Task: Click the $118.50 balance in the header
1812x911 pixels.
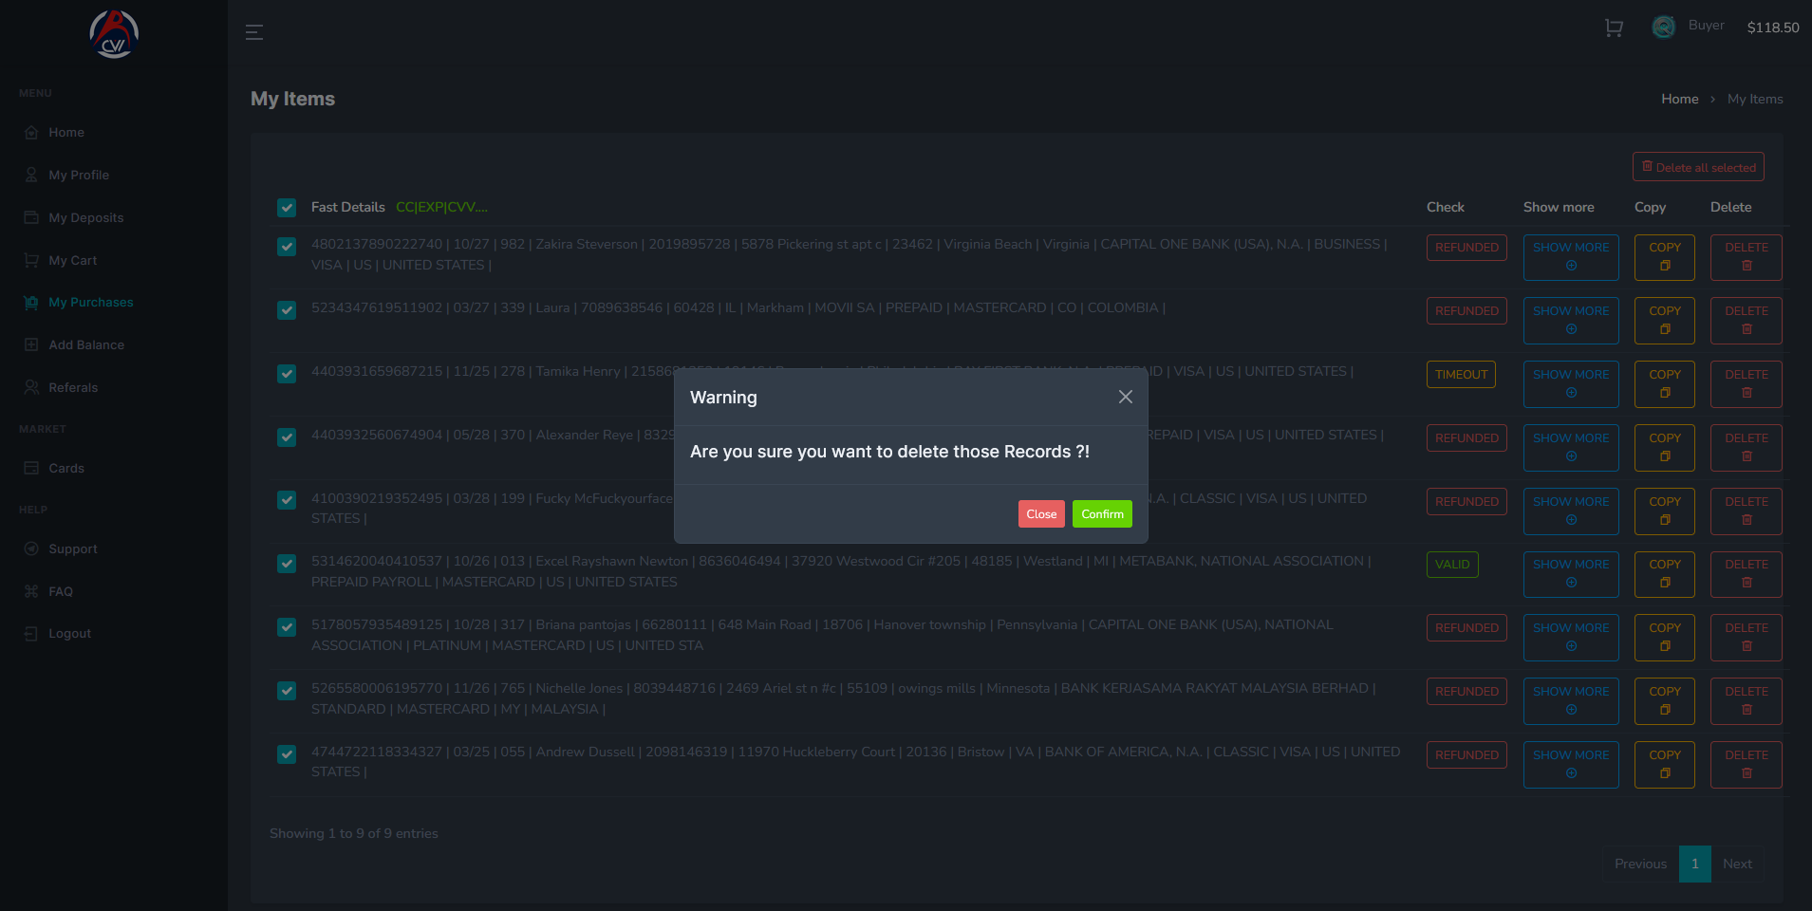Action: (x=1773, y=28)
